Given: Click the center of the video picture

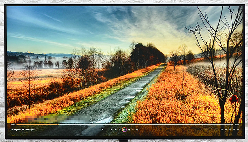Looking at the screenshot, I should point(124,67).
